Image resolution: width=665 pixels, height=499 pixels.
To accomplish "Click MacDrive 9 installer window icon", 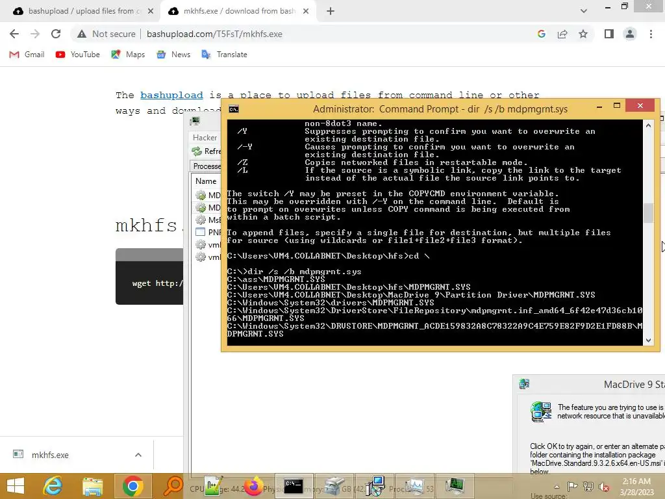I will tap(524, 385).
